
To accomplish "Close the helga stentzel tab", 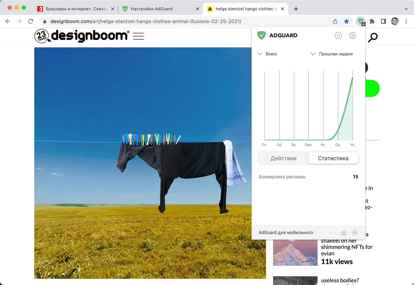I will click(x=282, y=9).
